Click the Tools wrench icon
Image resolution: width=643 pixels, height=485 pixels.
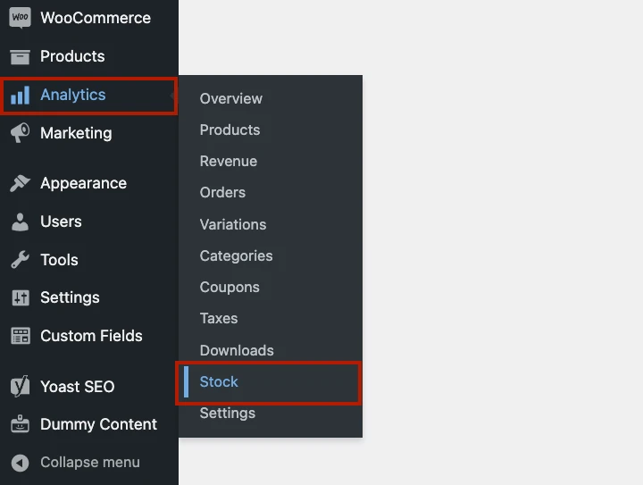click(20, 260)
